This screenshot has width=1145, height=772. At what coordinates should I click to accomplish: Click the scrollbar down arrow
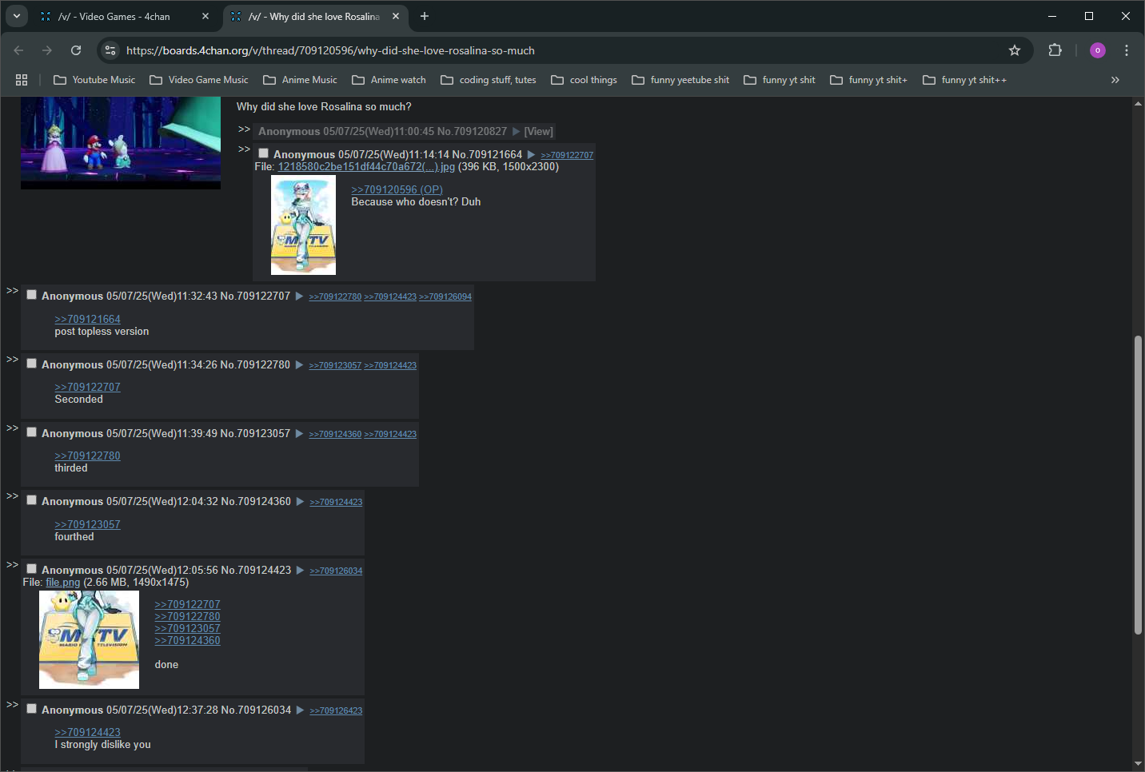1138,764
